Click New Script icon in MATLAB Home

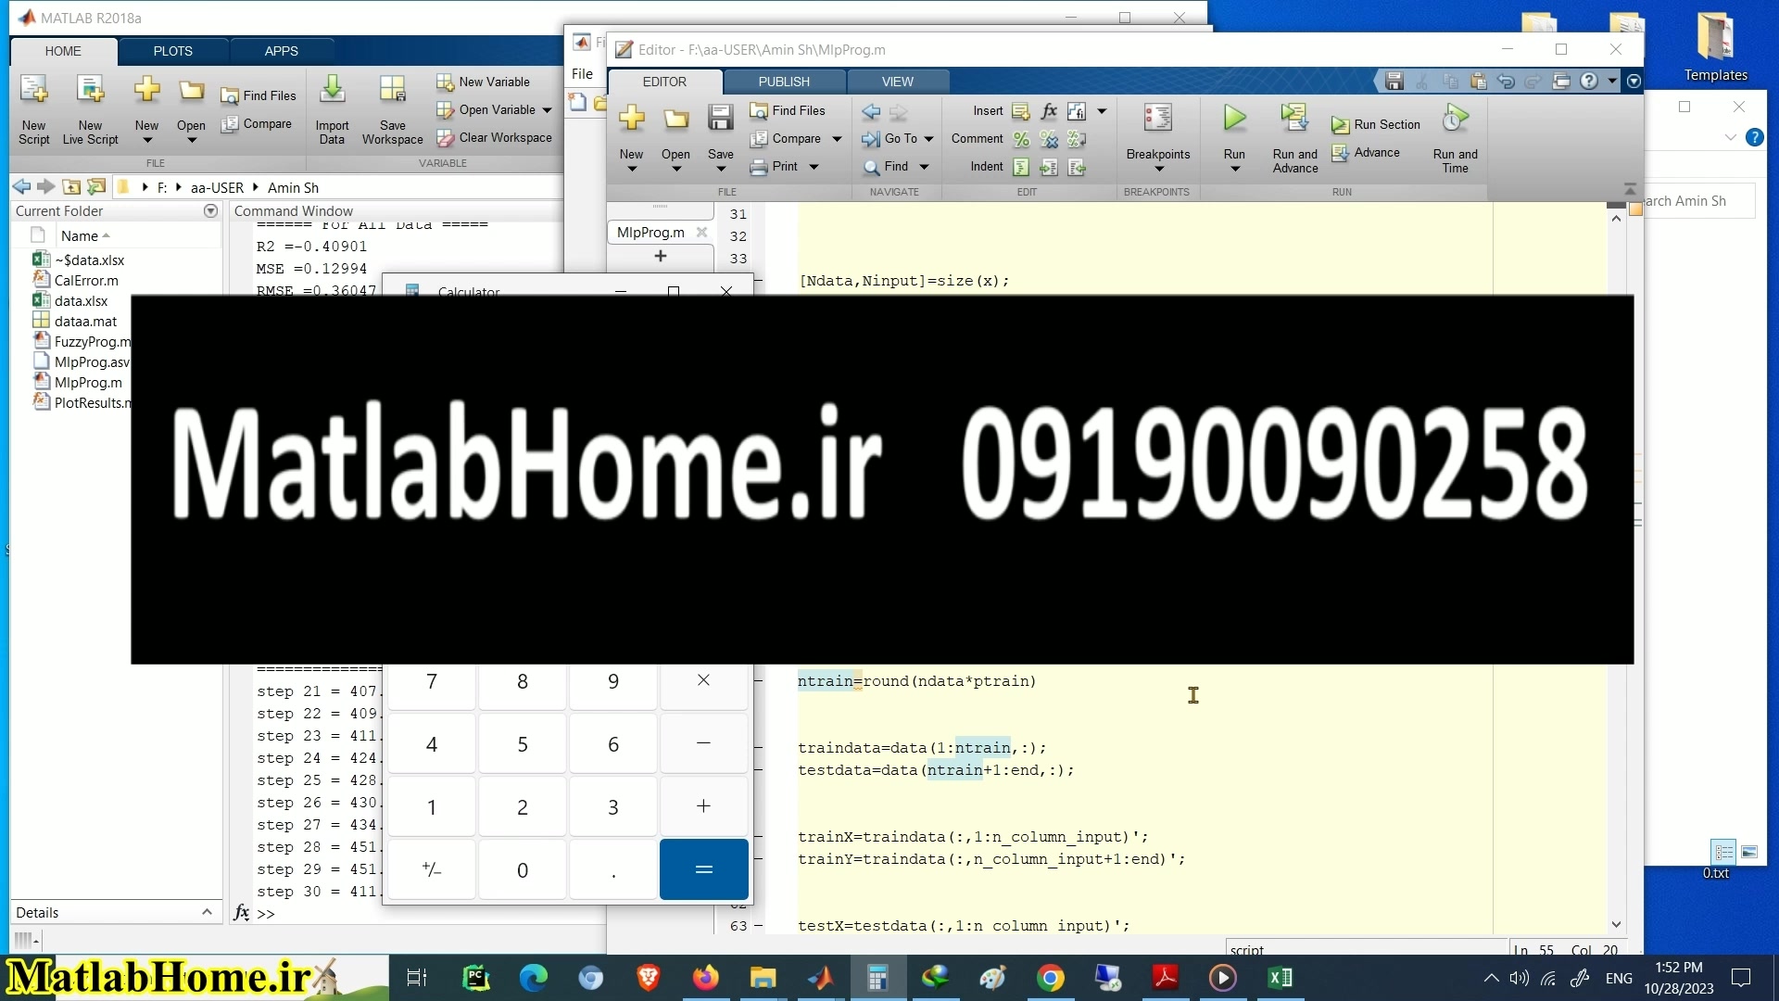[33, 91]
